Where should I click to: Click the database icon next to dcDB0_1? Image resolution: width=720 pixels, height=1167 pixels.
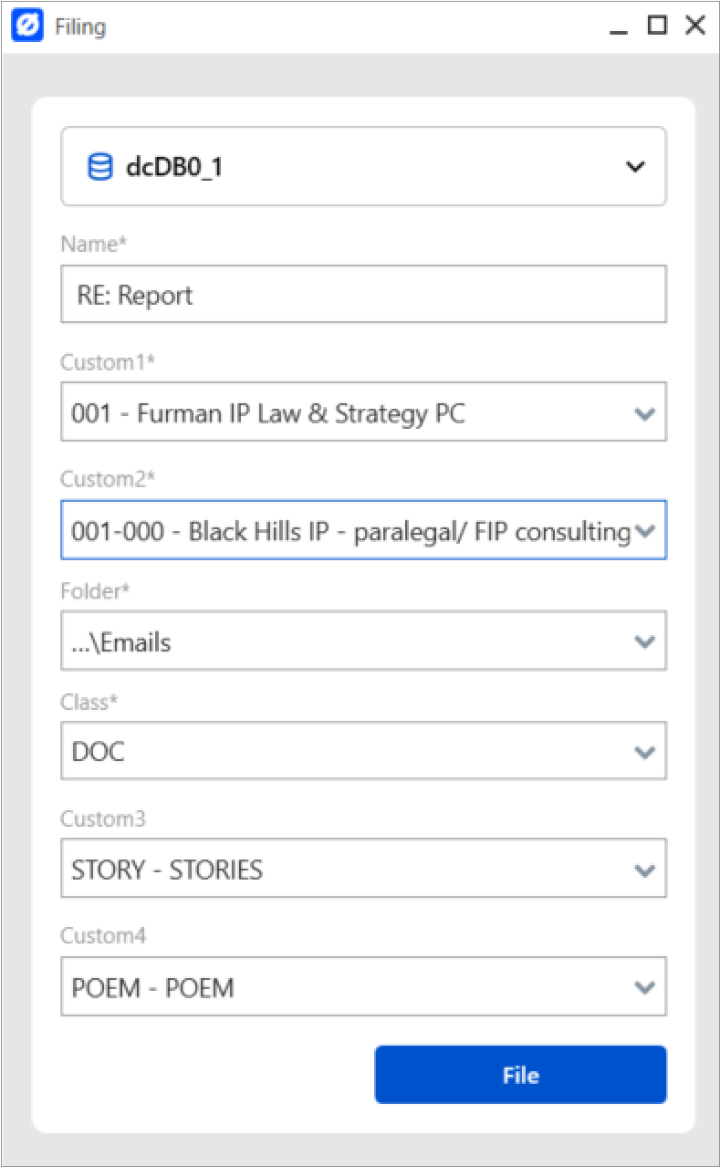coord(99,166)
